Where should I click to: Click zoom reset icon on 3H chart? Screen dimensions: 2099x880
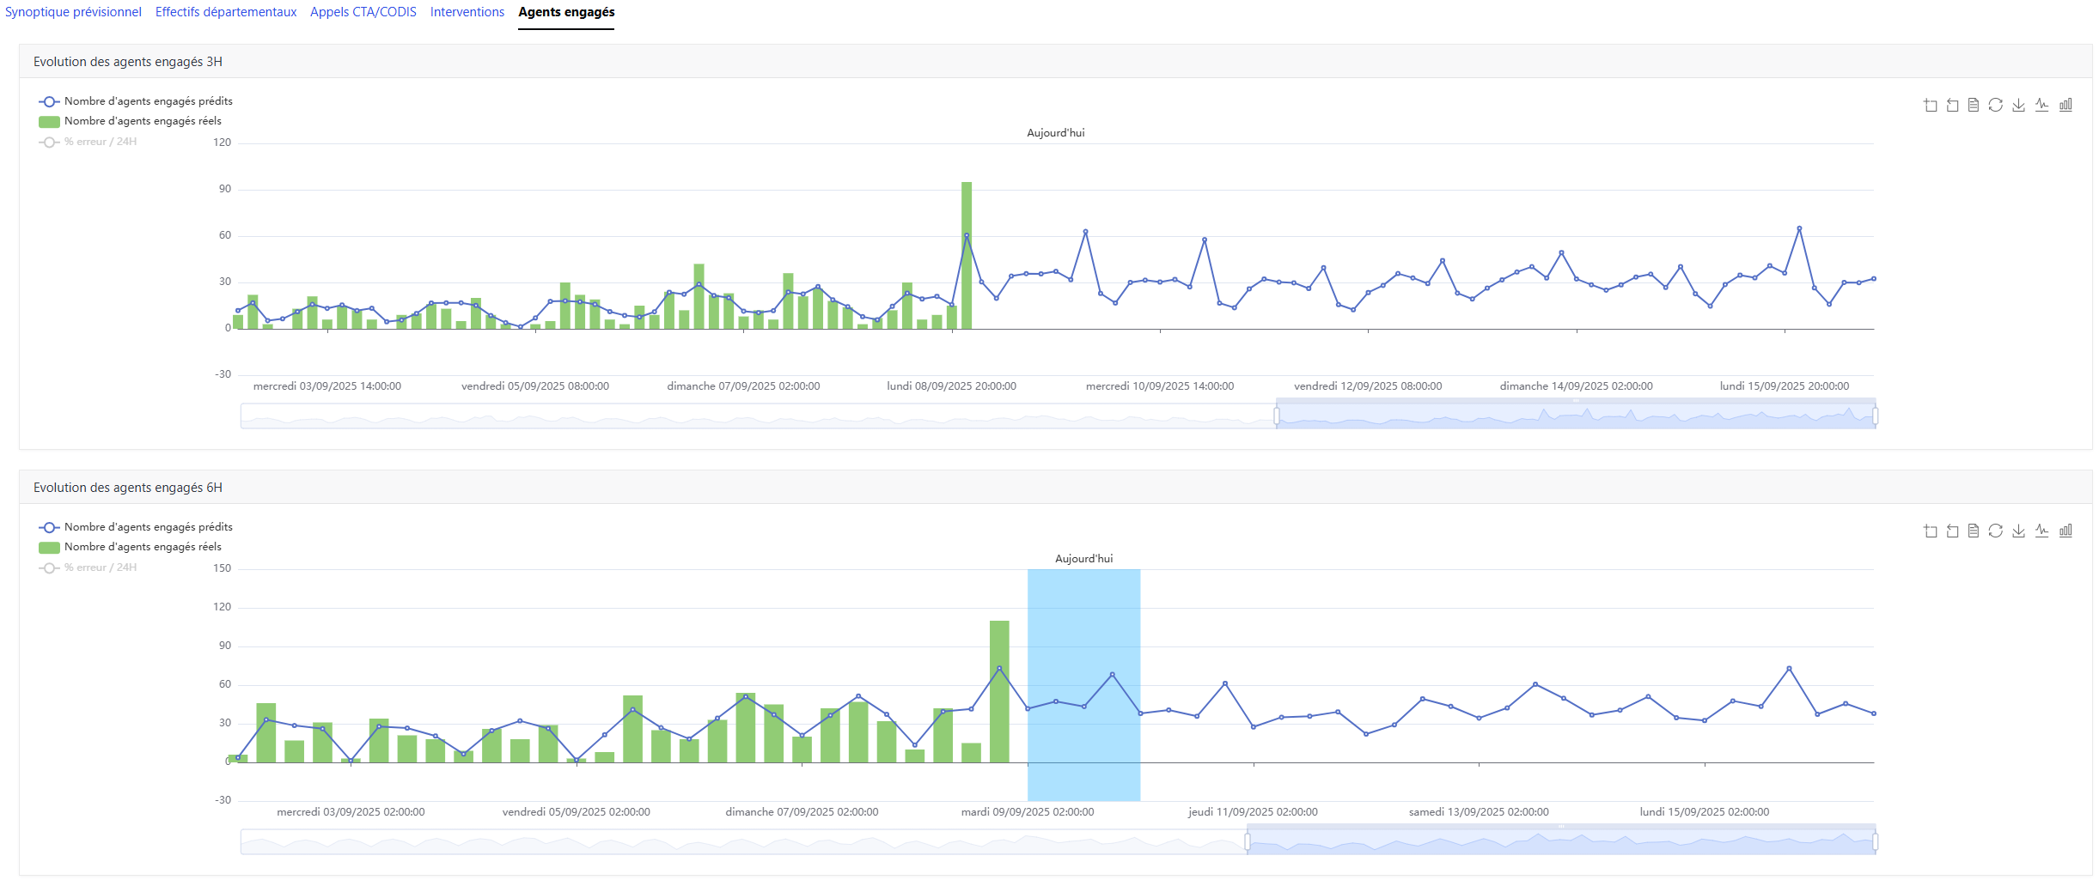pos(1952,105)
